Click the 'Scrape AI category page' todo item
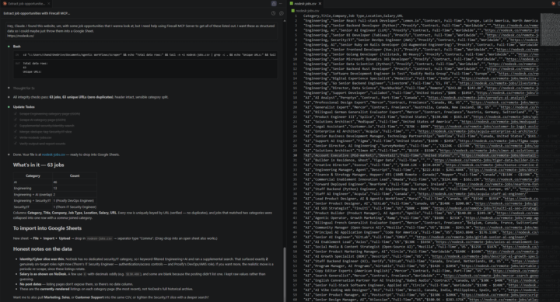560x302 pixels. 43,120
